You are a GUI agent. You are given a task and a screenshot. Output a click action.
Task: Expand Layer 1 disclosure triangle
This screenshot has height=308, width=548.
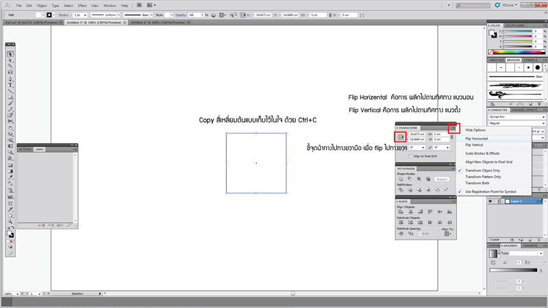(503, 201)
